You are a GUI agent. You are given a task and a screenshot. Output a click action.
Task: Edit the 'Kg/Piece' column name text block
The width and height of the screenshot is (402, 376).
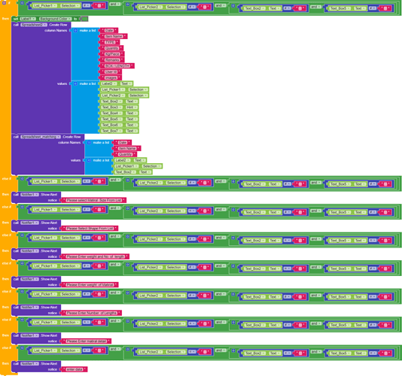click(112, 54)
